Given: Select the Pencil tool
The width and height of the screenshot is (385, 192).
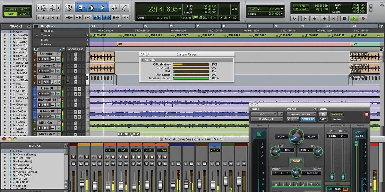Looking at the screenshot, I should click(124, 7).
